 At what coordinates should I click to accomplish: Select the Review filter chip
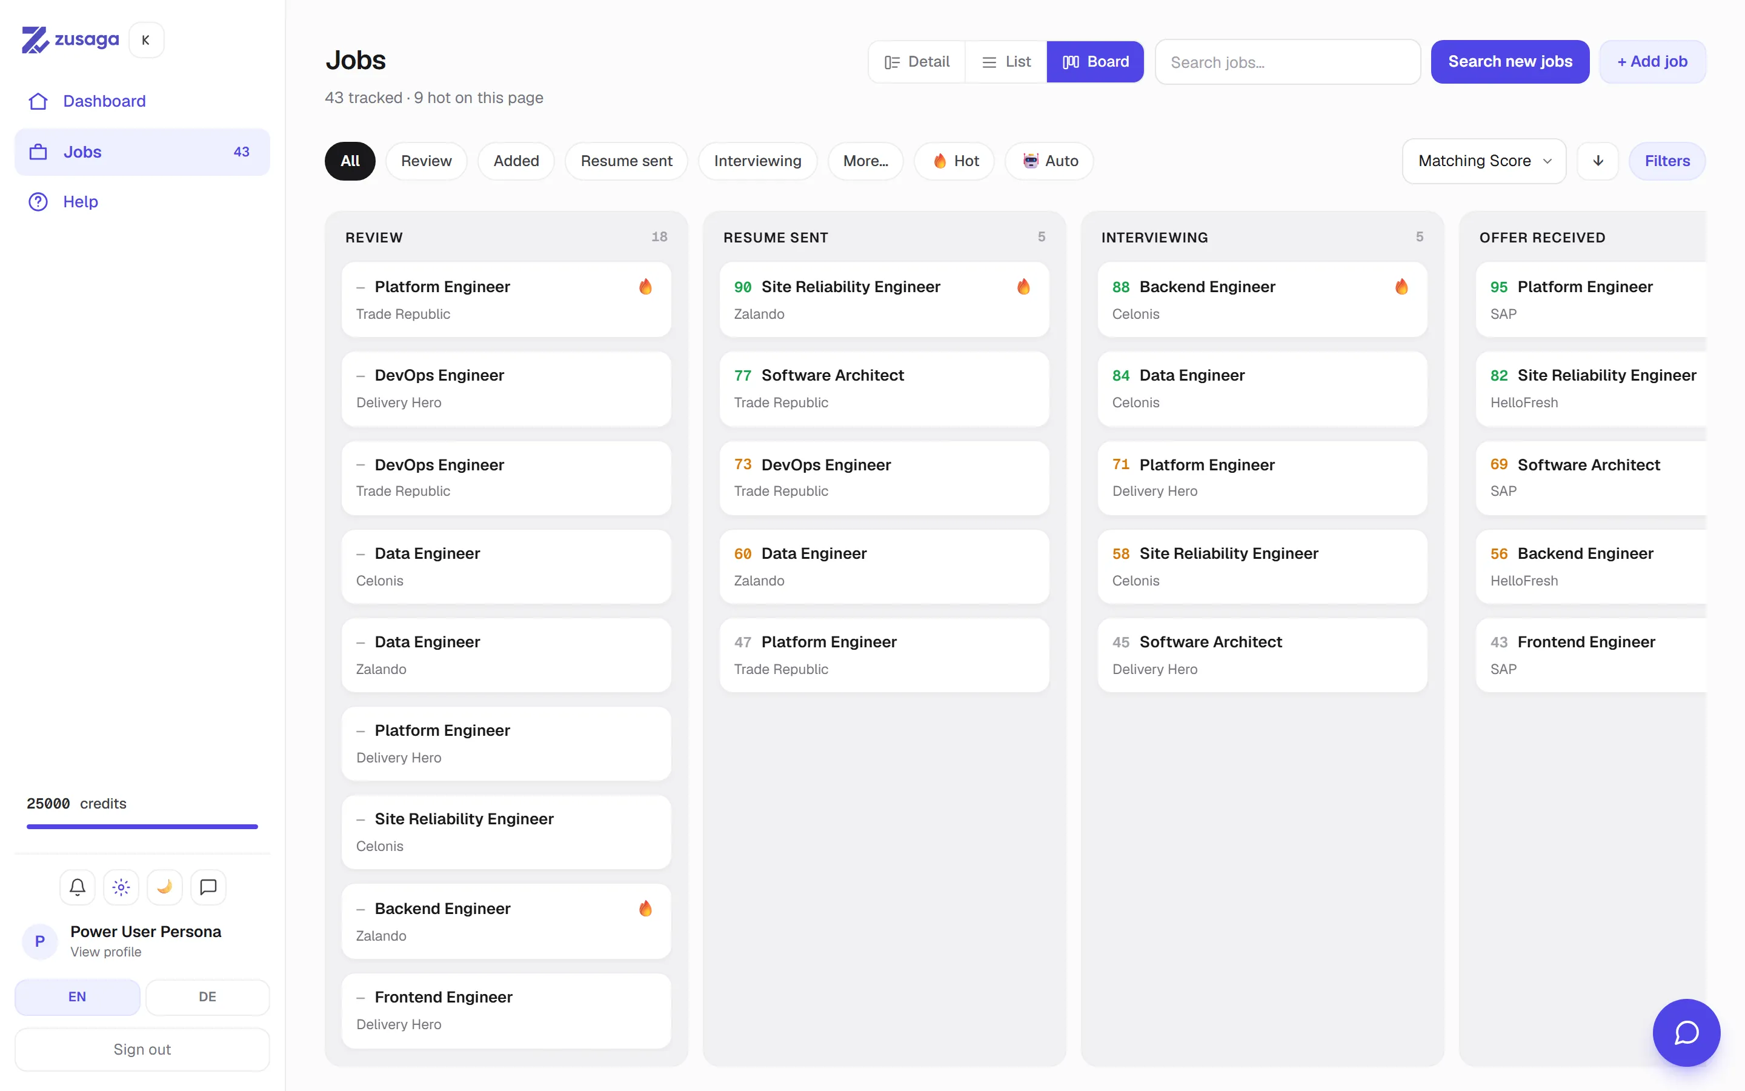tap(426, 161)
